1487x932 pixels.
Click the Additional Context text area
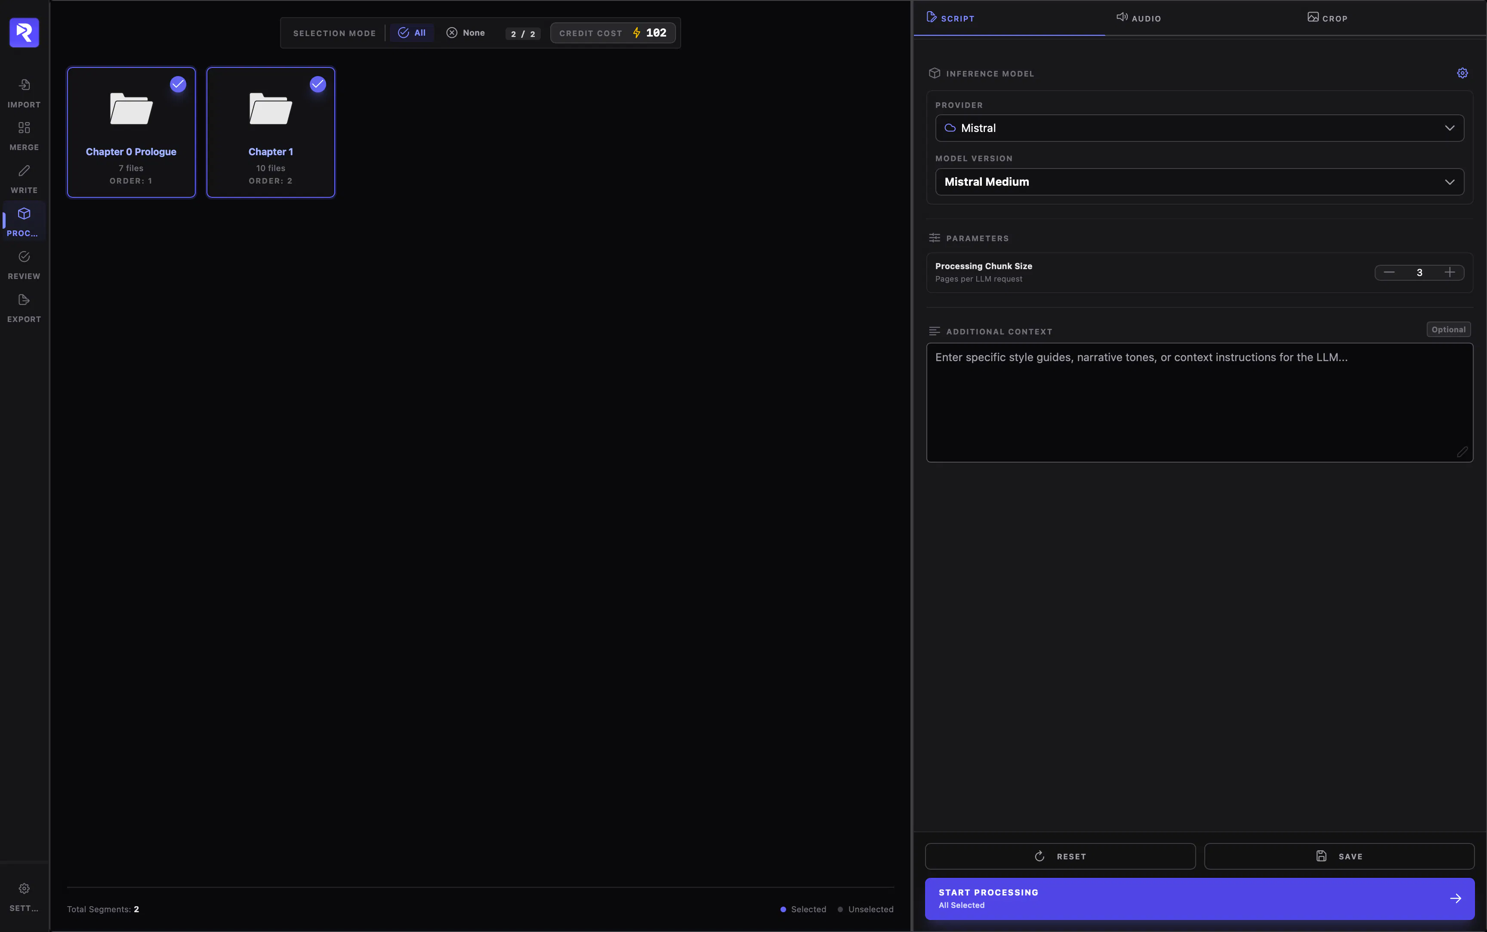1200,402
